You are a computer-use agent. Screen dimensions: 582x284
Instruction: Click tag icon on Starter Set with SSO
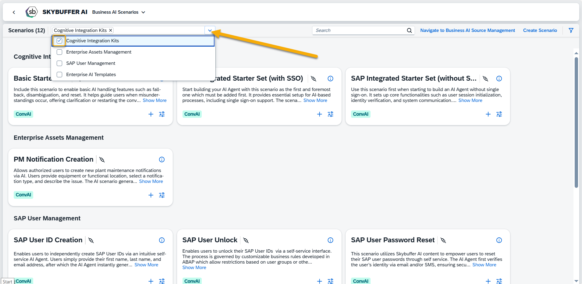coord(314,79)
